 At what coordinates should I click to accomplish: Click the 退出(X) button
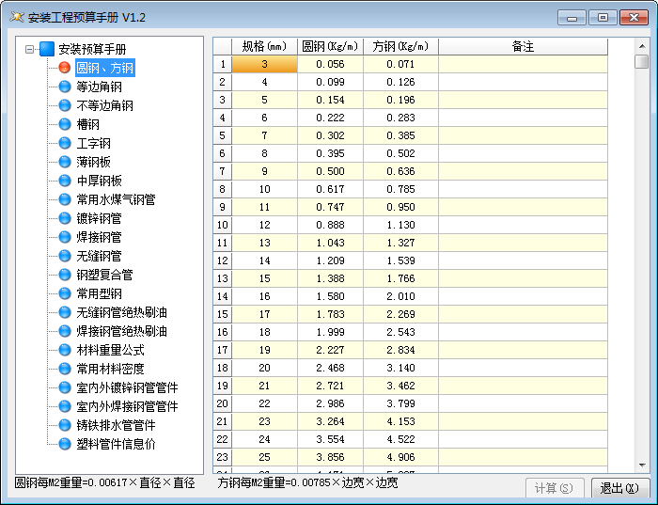(620, 488)
